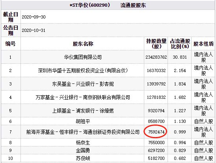
Task: Click row number 7
Action: coord(11,132)
